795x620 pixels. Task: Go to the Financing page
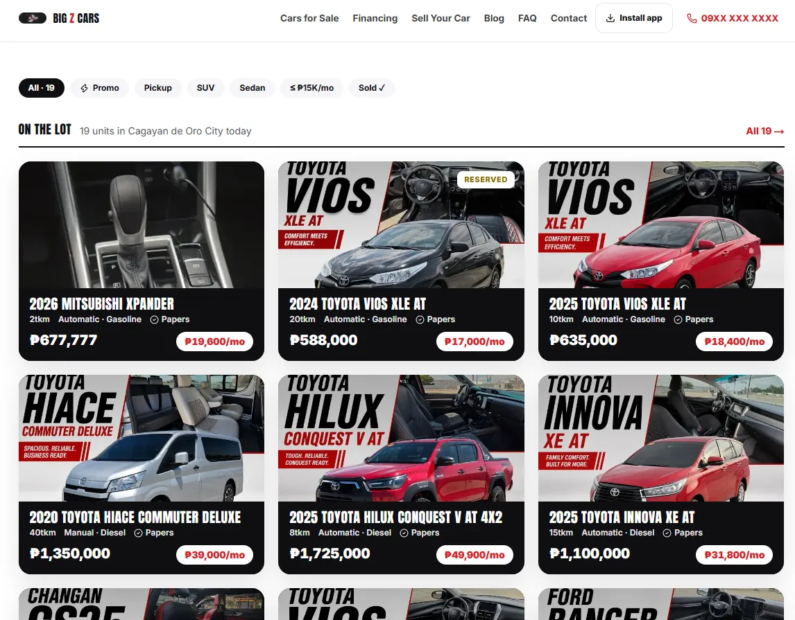[x=375, y=18]
